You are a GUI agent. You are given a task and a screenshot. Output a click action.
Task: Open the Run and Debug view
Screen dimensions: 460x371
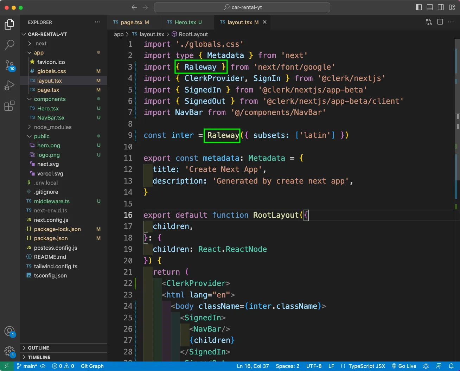click(x=9, y=85)
